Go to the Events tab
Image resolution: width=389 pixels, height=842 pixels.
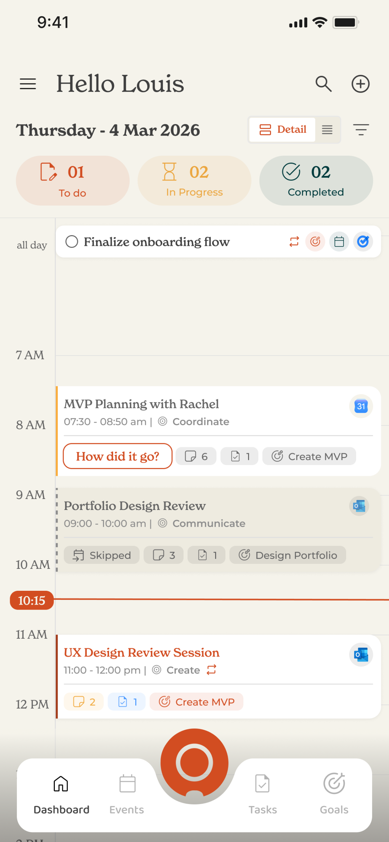[127, 795]
